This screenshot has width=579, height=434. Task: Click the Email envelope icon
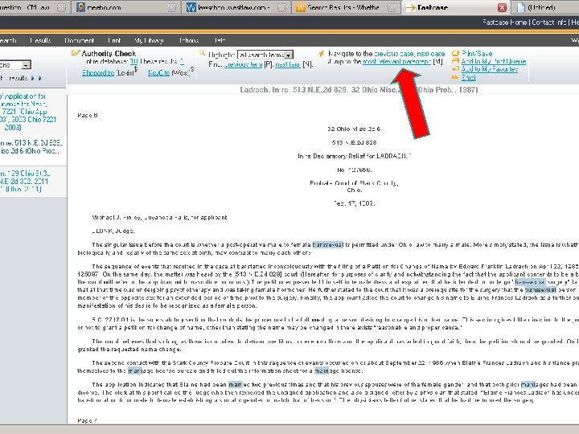(456, 77)
